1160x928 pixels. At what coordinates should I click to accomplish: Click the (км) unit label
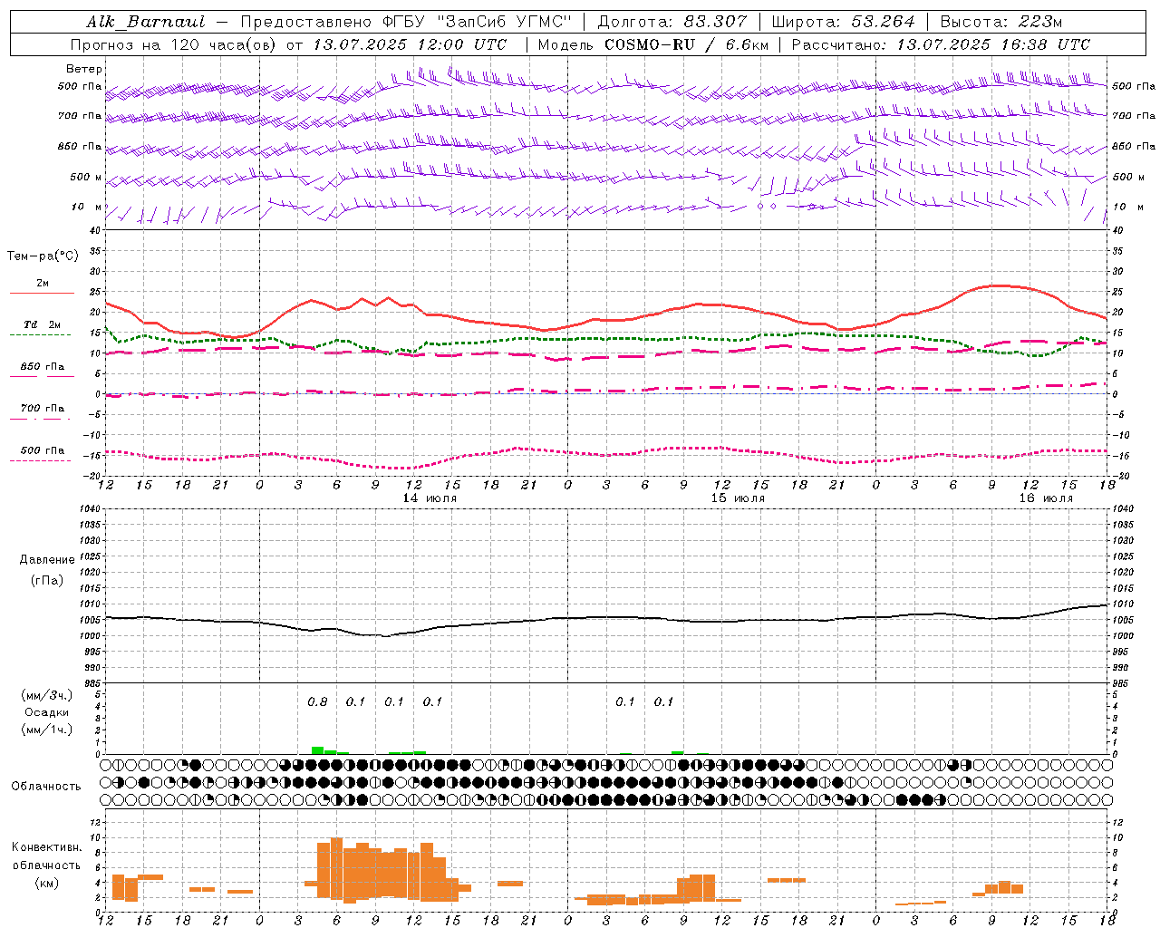click(46, 882)
